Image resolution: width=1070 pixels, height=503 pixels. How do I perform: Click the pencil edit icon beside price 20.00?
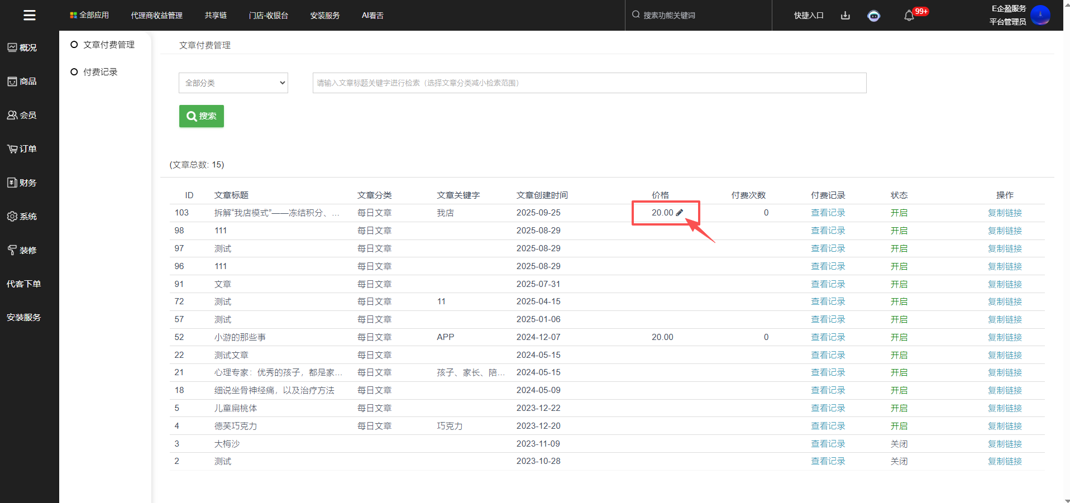680,213
